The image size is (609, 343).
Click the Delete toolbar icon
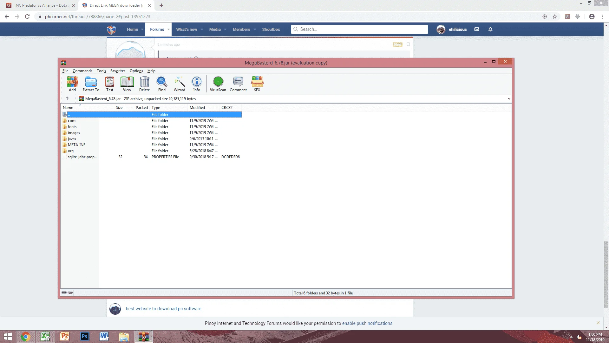coord(144,84)
